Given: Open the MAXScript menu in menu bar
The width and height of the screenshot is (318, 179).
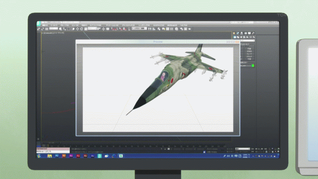Looking at the screenshot, I should point(172,25).
